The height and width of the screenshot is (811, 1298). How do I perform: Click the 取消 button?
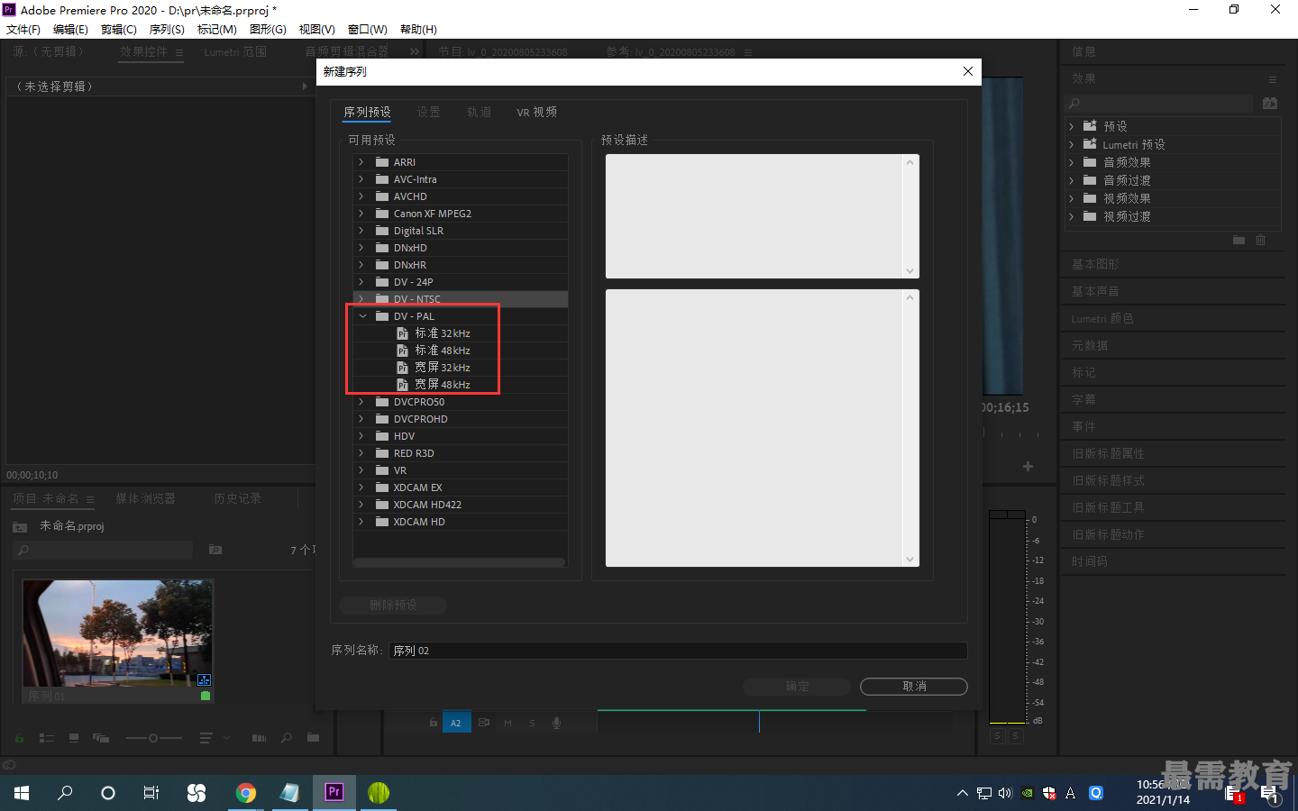point(914,687)
